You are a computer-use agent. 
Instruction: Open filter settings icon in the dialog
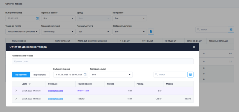pos(190,75)
